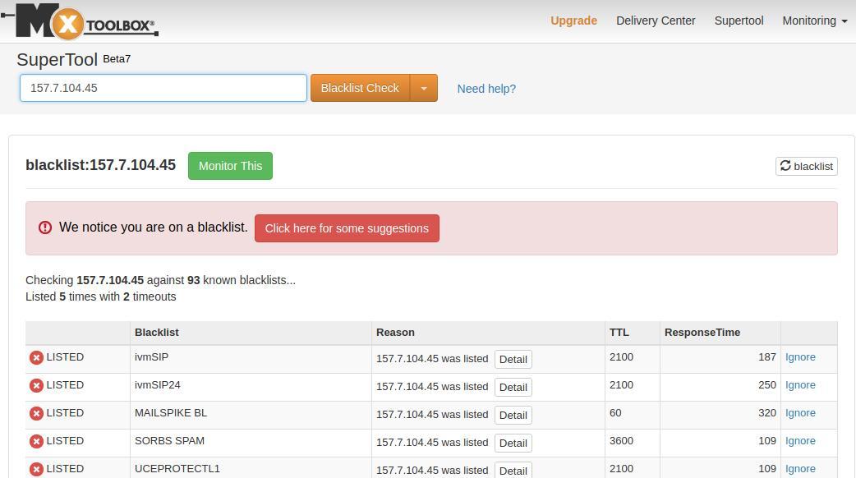Open Detail for MAILSPIKE BL listing
The width and height of the screenshot is (856, 478).
click(513, 415)
